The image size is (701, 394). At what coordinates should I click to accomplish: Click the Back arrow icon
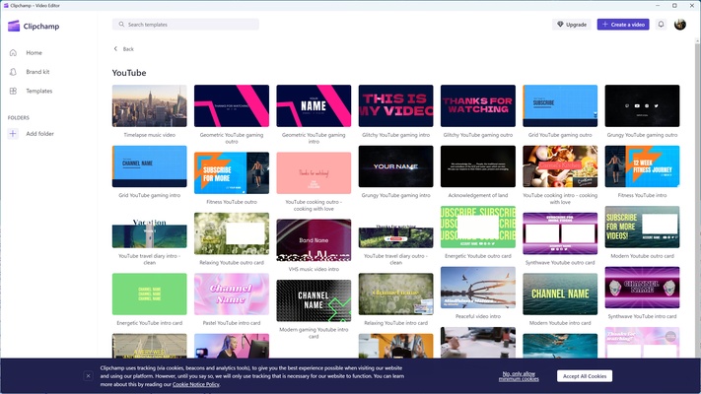coord(115,48)
